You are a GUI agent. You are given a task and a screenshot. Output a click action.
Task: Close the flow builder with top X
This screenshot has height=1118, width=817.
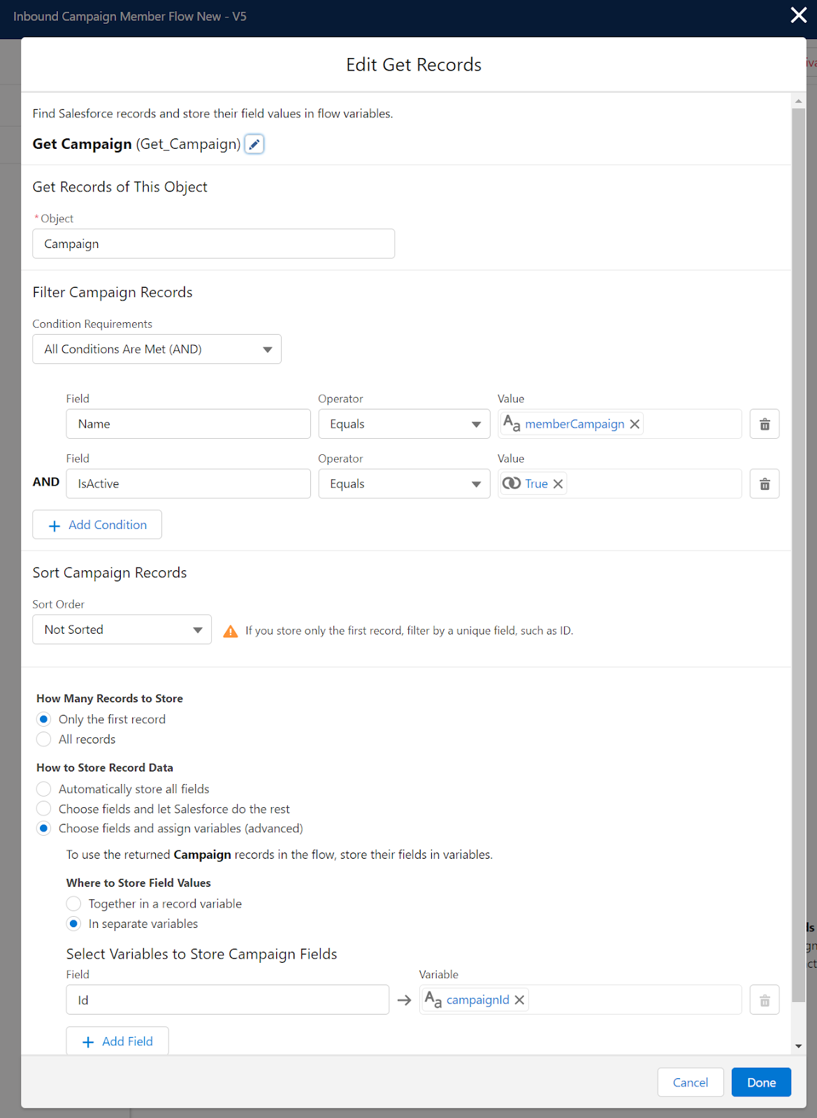click(798, 15)
